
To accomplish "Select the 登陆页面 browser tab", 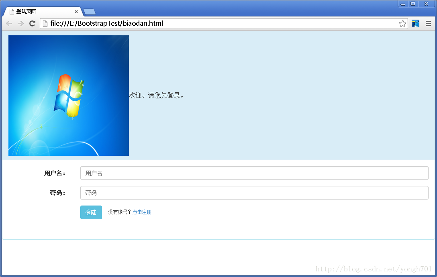I will 42,11.
